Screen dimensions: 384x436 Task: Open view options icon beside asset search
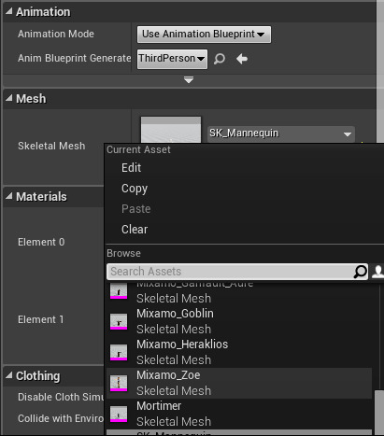[x=378, y=272]
